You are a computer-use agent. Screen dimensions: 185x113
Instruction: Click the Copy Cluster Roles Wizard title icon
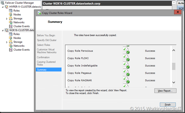[39, 13]
